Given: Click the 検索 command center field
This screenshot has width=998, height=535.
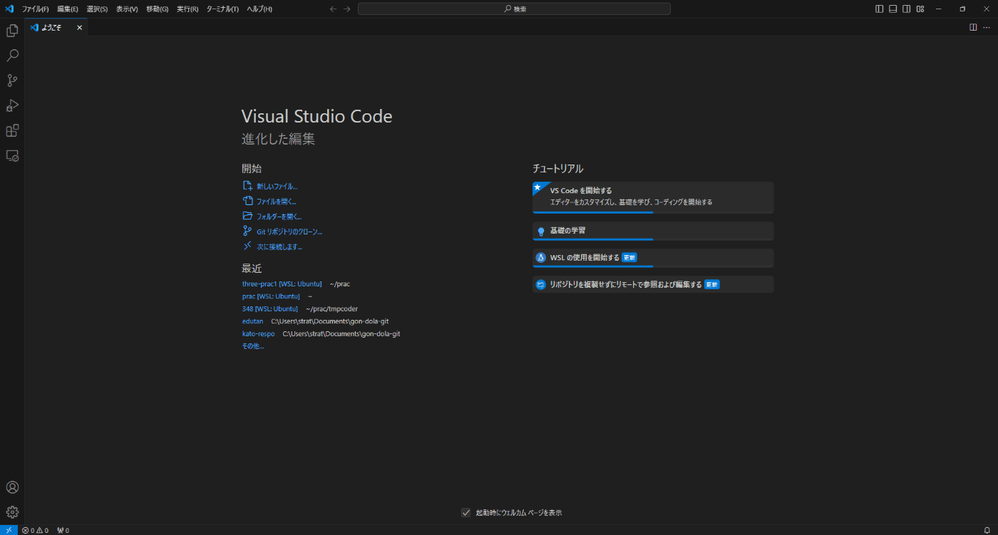Looking at the screenshot, I should coord(514,9).
